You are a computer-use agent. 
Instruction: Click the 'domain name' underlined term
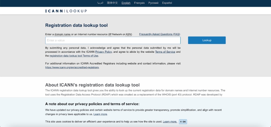pyautogui.click(x=62, y=34)
